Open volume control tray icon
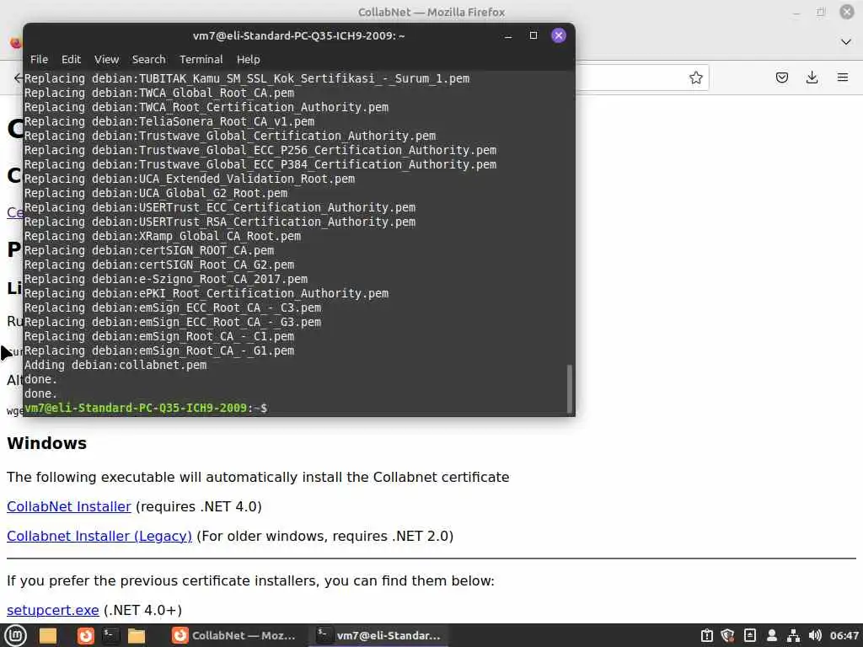This screenshot has height=647, width=863. click(x=815, y=635)
